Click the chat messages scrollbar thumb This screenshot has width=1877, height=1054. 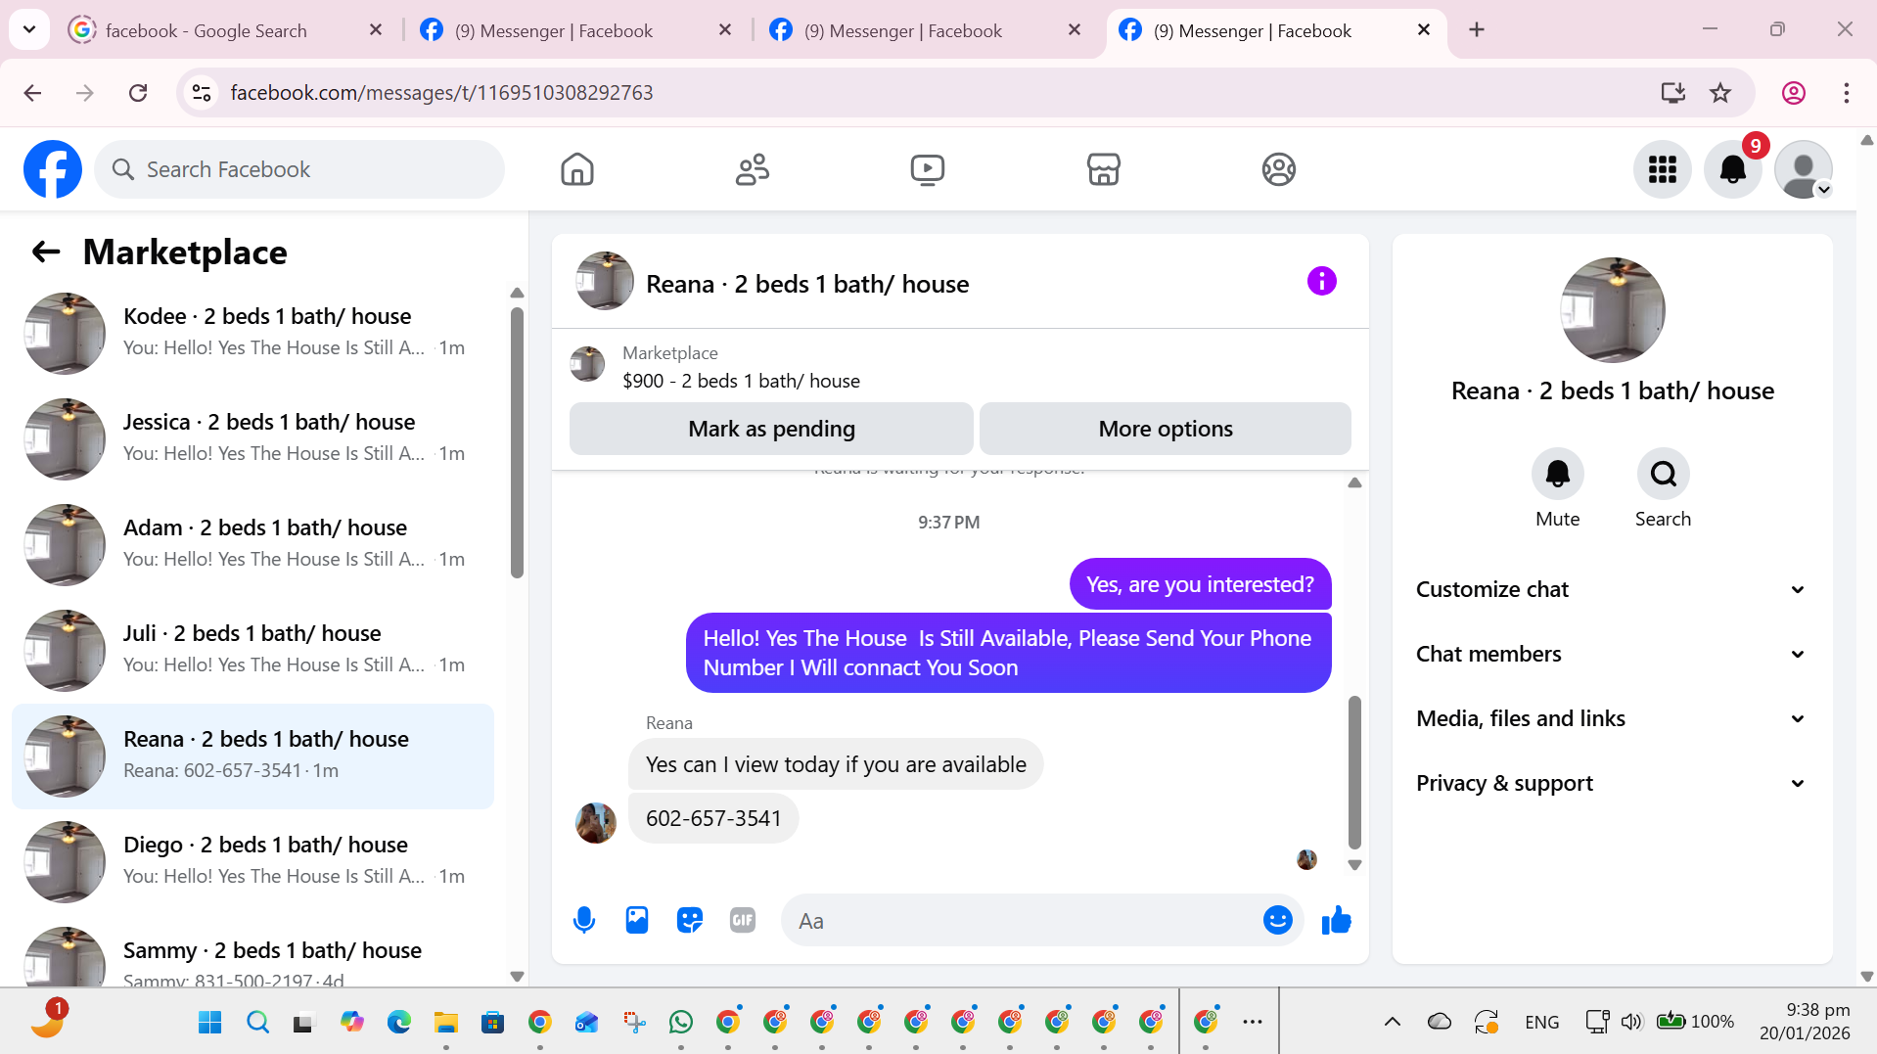coord(1354,772)
